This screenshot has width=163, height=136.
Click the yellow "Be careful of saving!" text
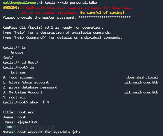tap(102, 12)
